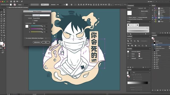Select the Eyedropper tool
Viewport: 170px width, 95px height.
(1, 33)
